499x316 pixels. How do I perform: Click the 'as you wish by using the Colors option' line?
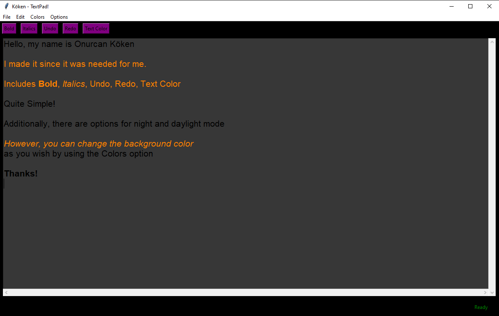click(x=78, y=154)
